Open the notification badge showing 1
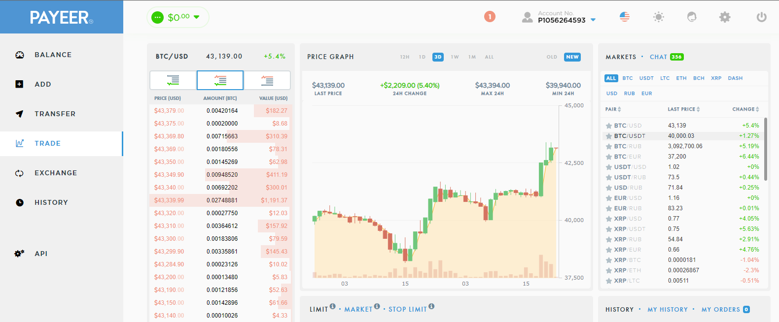This screenshot has height=322, width=779. 490,17
